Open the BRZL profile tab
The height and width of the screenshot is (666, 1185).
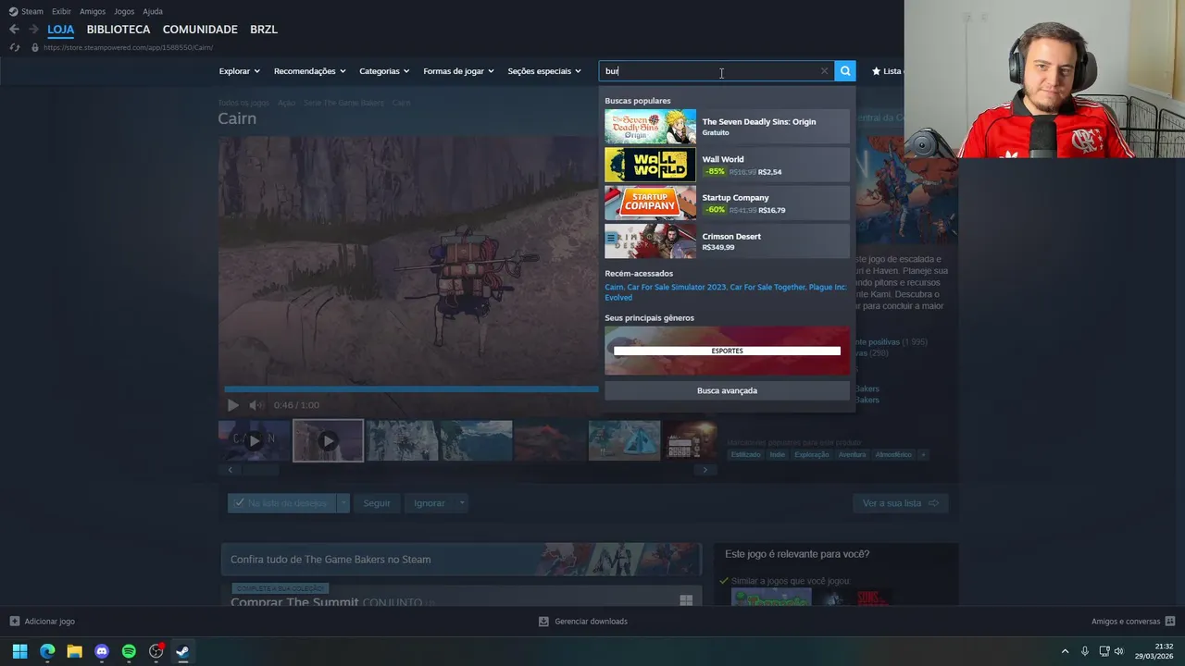click(x=264, y=30)
